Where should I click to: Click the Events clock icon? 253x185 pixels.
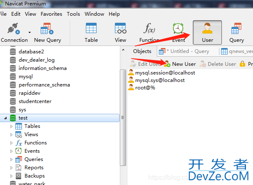coord(19,151)
